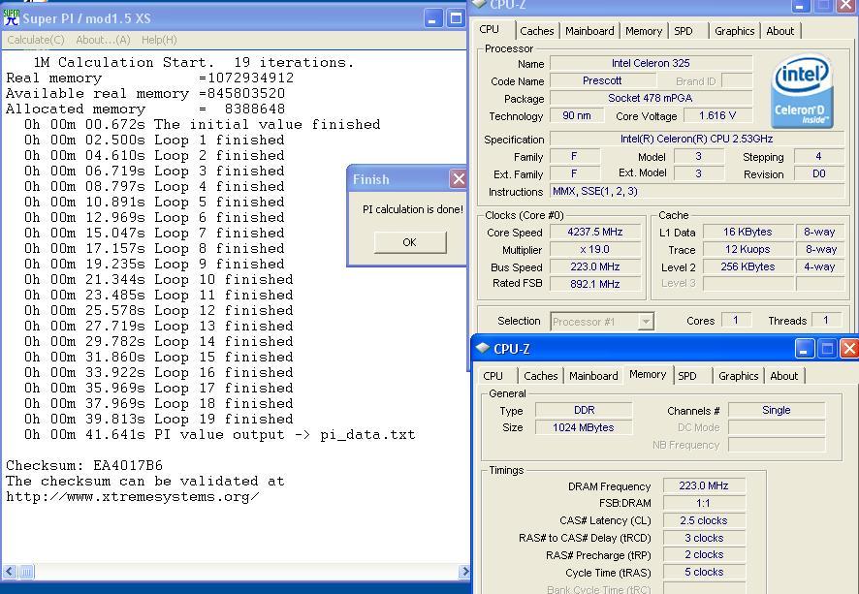Open the Processor #1 selection dropdown
Image resolution: width=859 pixels, height=594 pixels.
(646, 322)
